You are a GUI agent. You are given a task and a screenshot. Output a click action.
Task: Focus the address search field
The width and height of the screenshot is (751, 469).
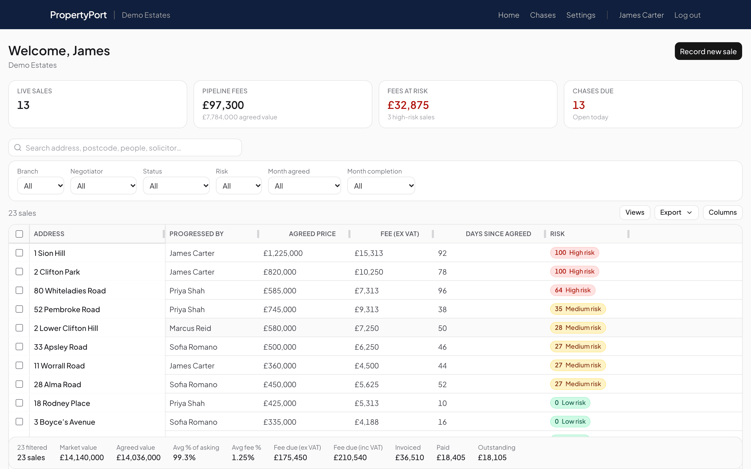(125, 148)
